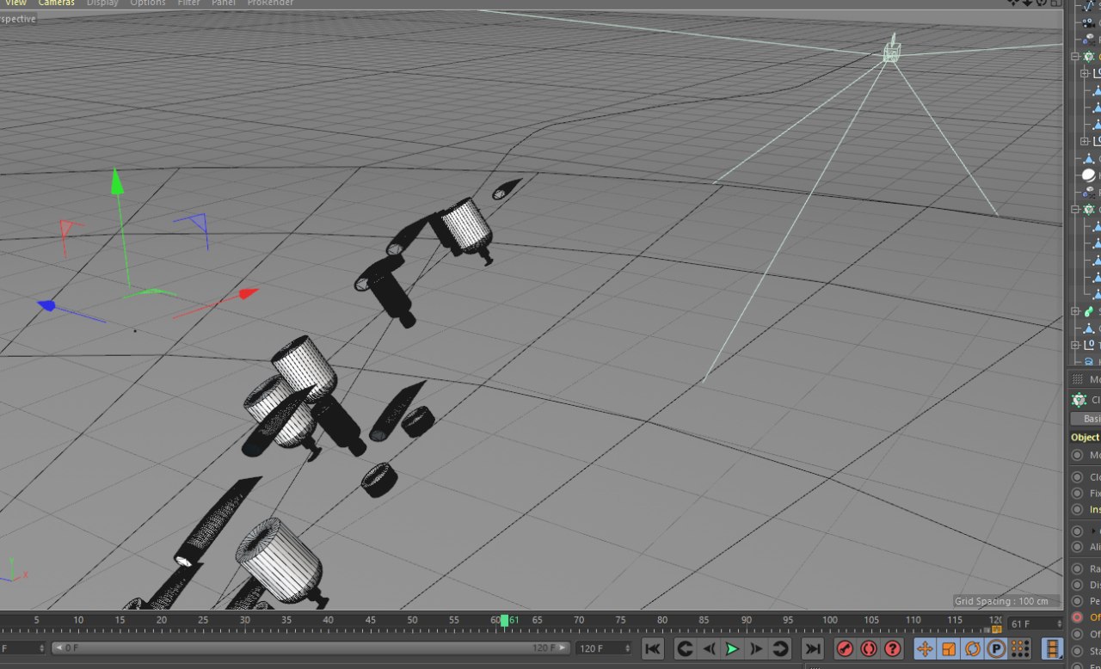Open the Display menu
The height and width of the screenshot is (669, 1101).
102,3
